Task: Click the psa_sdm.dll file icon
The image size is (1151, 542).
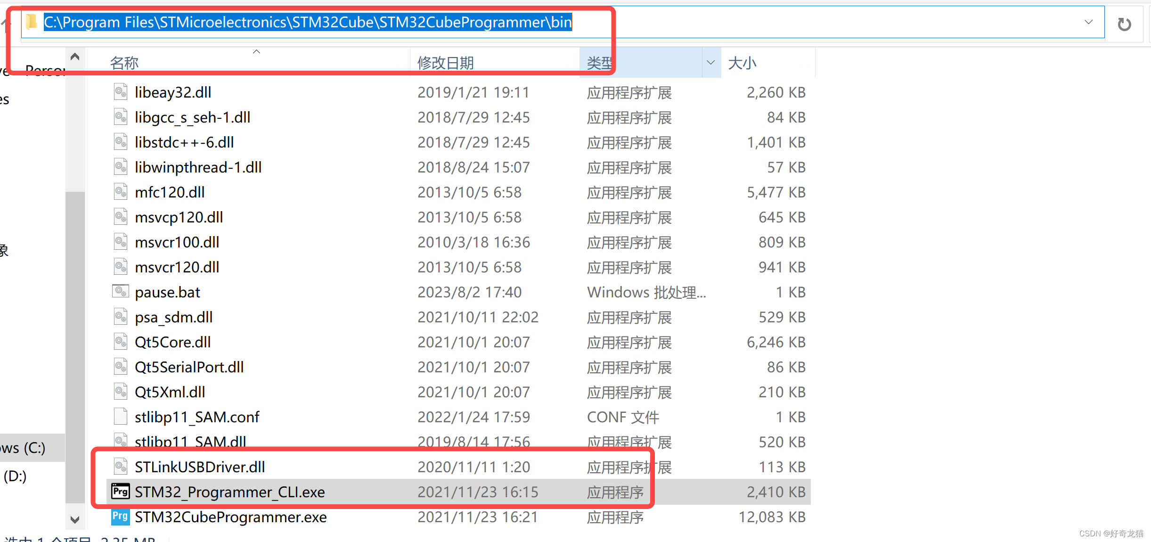Action: (121, 317)
